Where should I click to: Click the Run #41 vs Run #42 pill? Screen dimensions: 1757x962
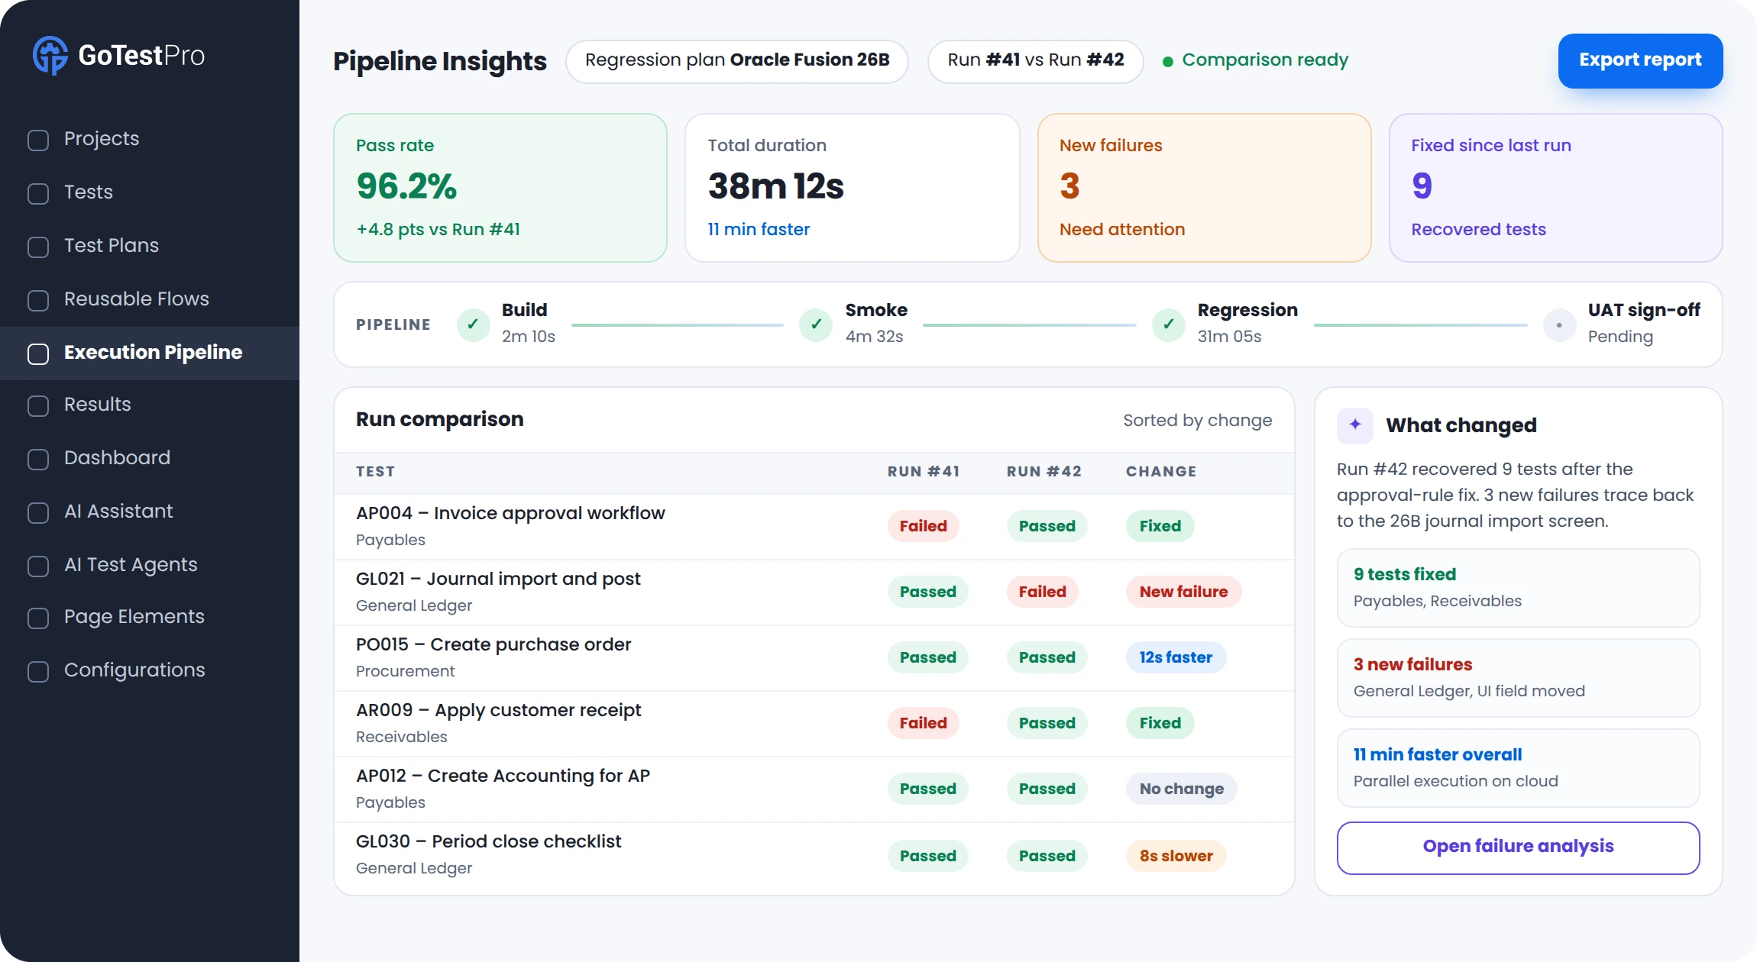pos(1035,61)
